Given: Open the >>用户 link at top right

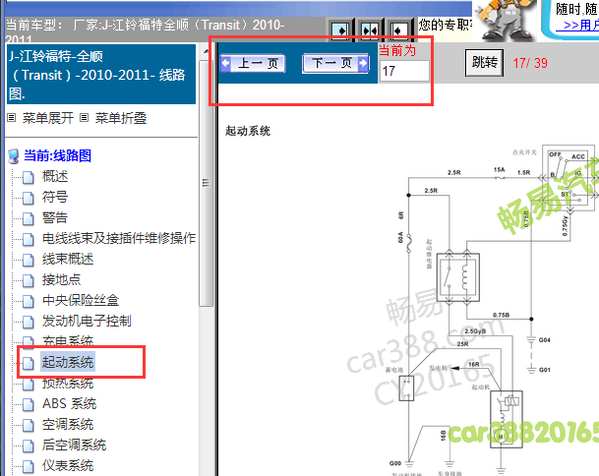Looking at the screenshot, I should click(x=577, y=26).
